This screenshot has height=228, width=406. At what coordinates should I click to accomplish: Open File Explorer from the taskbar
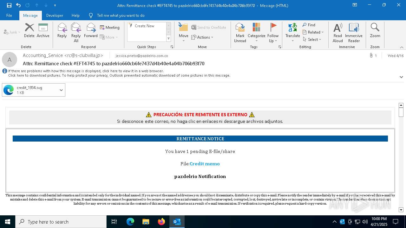[146, 222]
